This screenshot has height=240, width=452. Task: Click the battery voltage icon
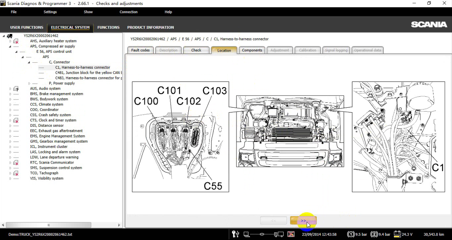[x=397, y=234]
